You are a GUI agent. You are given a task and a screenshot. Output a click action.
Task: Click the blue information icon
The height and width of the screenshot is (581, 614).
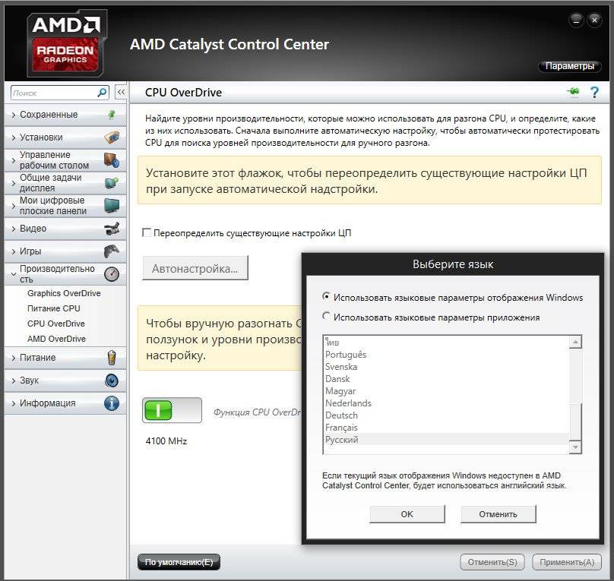112,403
